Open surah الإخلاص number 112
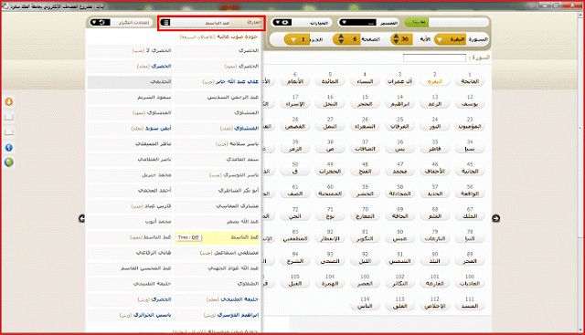The width and height of the screenshot is (585, 335). tap(435, 306)
